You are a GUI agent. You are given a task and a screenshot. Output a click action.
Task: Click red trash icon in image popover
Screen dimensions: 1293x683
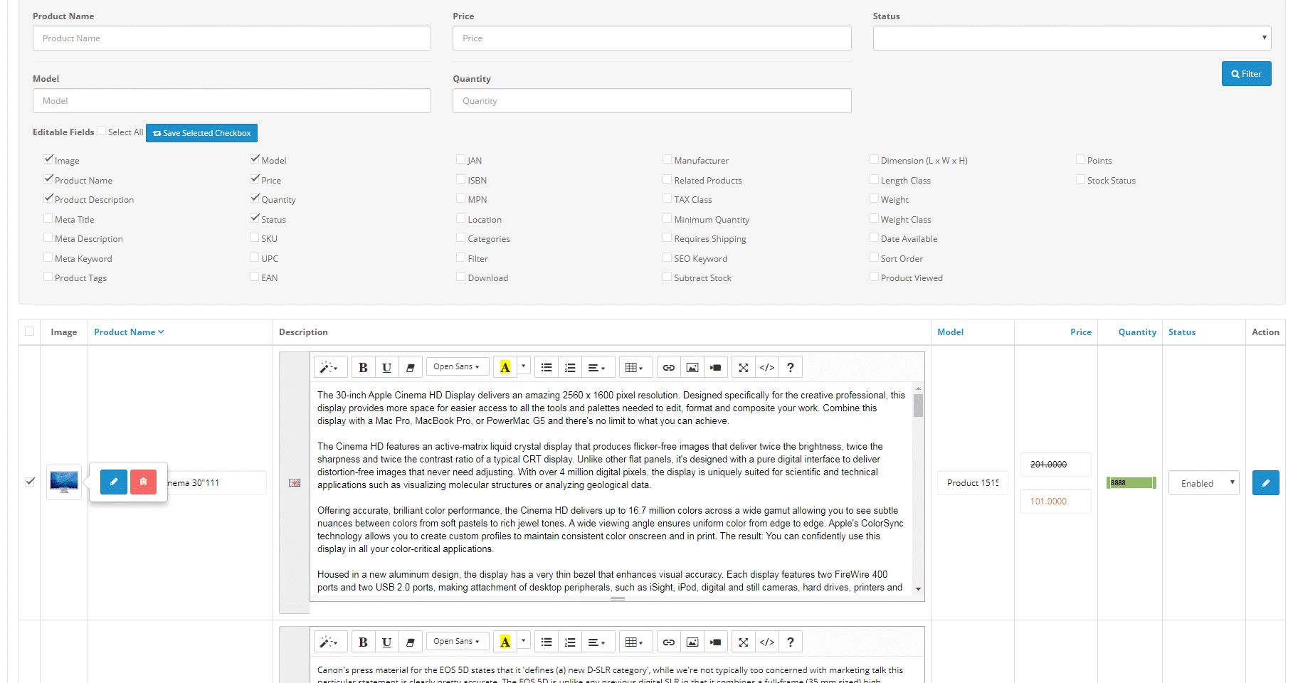pos(143,482)
